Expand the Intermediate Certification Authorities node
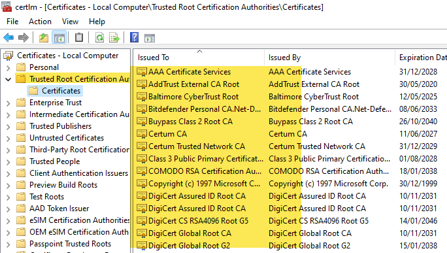Viewport: 447px width, 253px height. click(8, 114)
